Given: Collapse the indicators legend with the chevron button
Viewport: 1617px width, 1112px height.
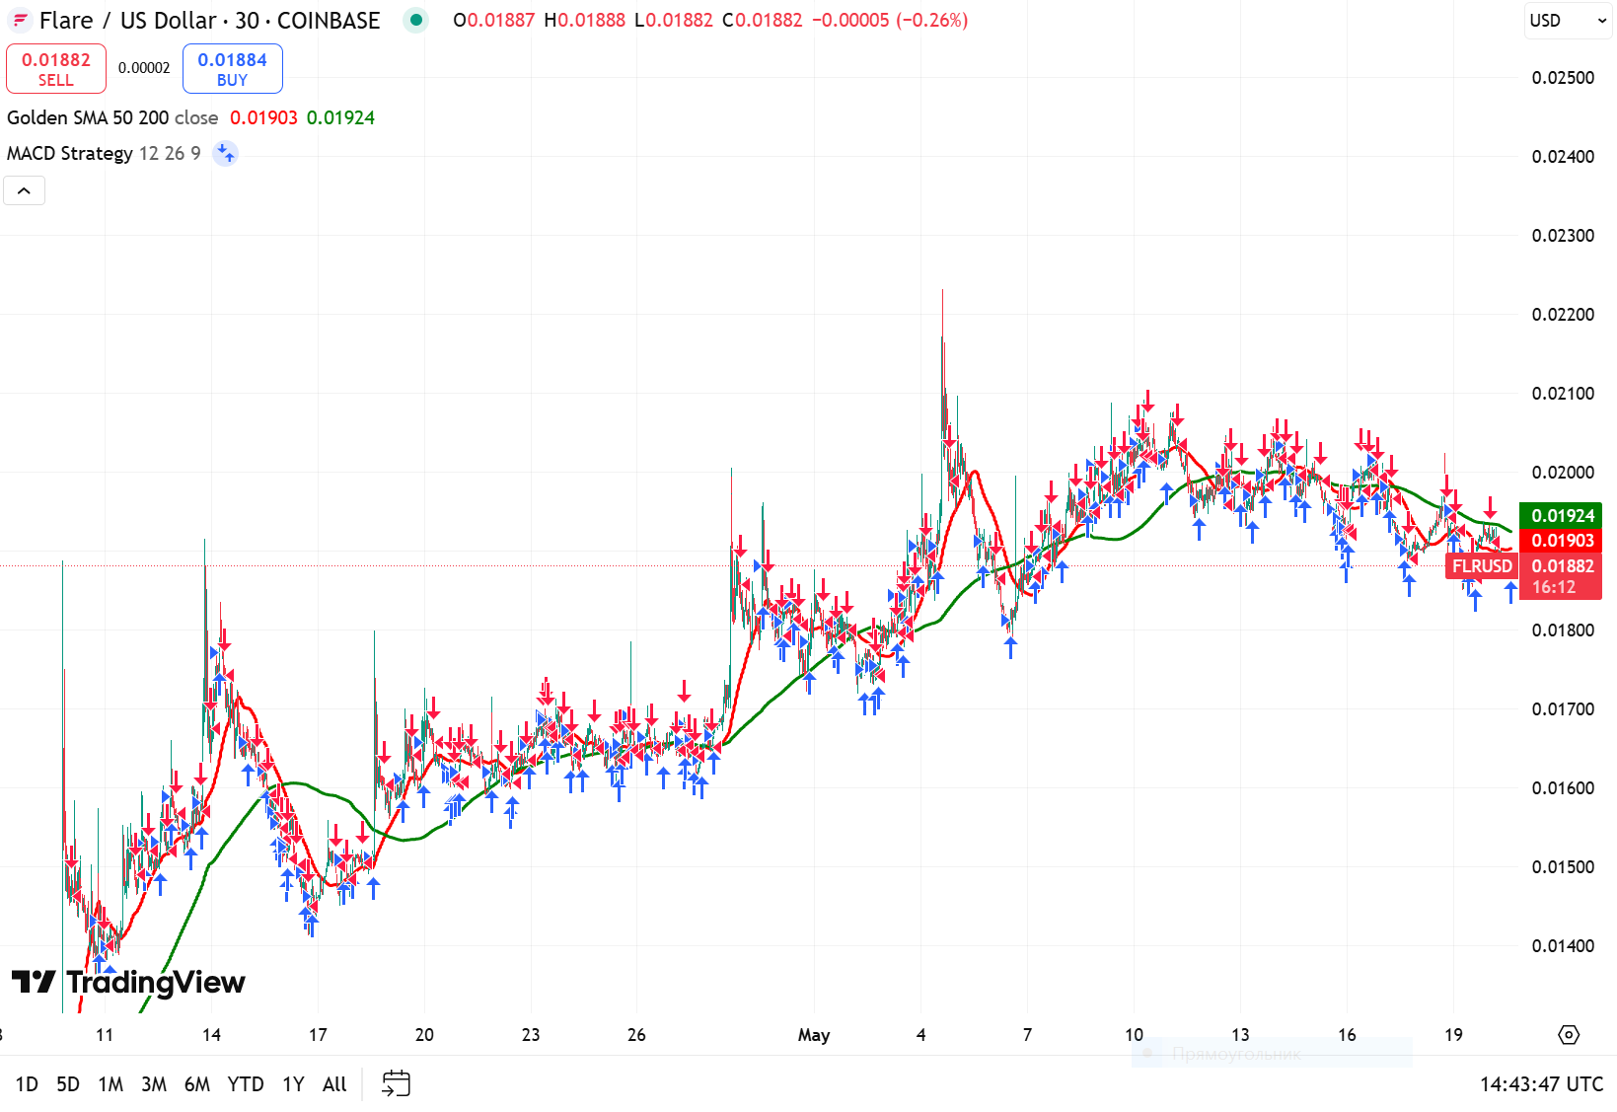Looking at the screenshot, I should click(24, 189).
